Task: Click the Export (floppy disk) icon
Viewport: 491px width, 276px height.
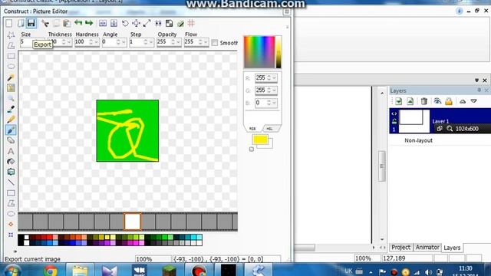Action: pos(31,23)
